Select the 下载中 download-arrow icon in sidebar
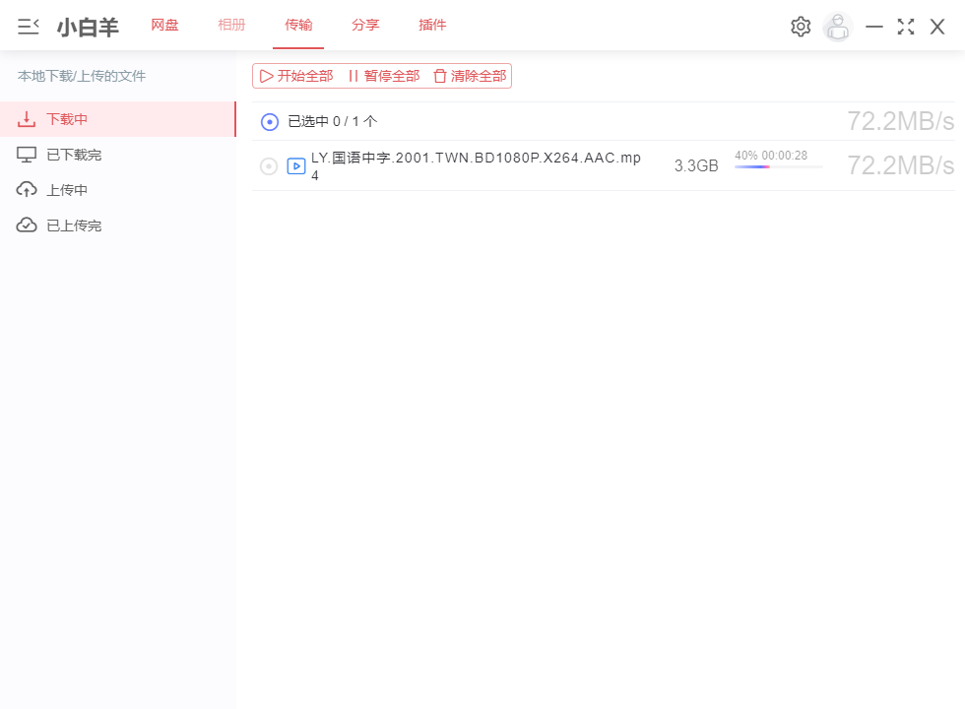Screen dimensions: 965x709 click(25, 118)
